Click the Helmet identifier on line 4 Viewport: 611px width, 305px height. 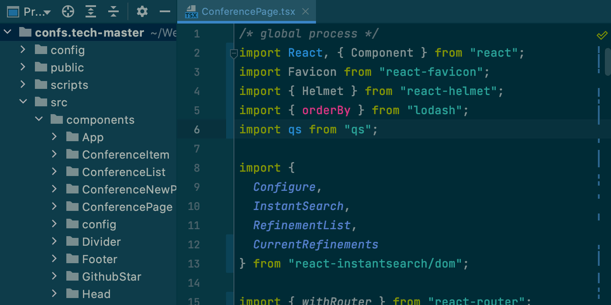[x=323, y=91]
